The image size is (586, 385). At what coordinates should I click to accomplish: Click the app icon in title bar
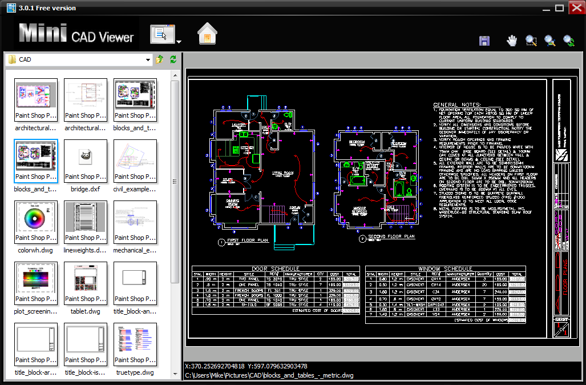coord(11,7)
